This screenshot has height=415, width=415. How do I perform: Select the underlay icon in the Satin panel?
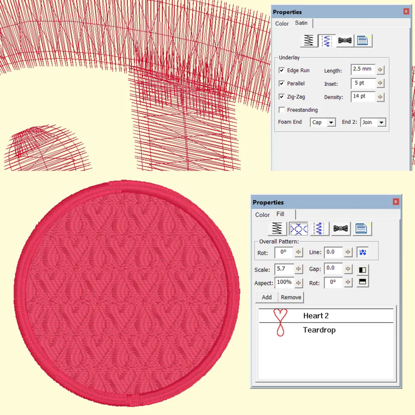[327, 41]
